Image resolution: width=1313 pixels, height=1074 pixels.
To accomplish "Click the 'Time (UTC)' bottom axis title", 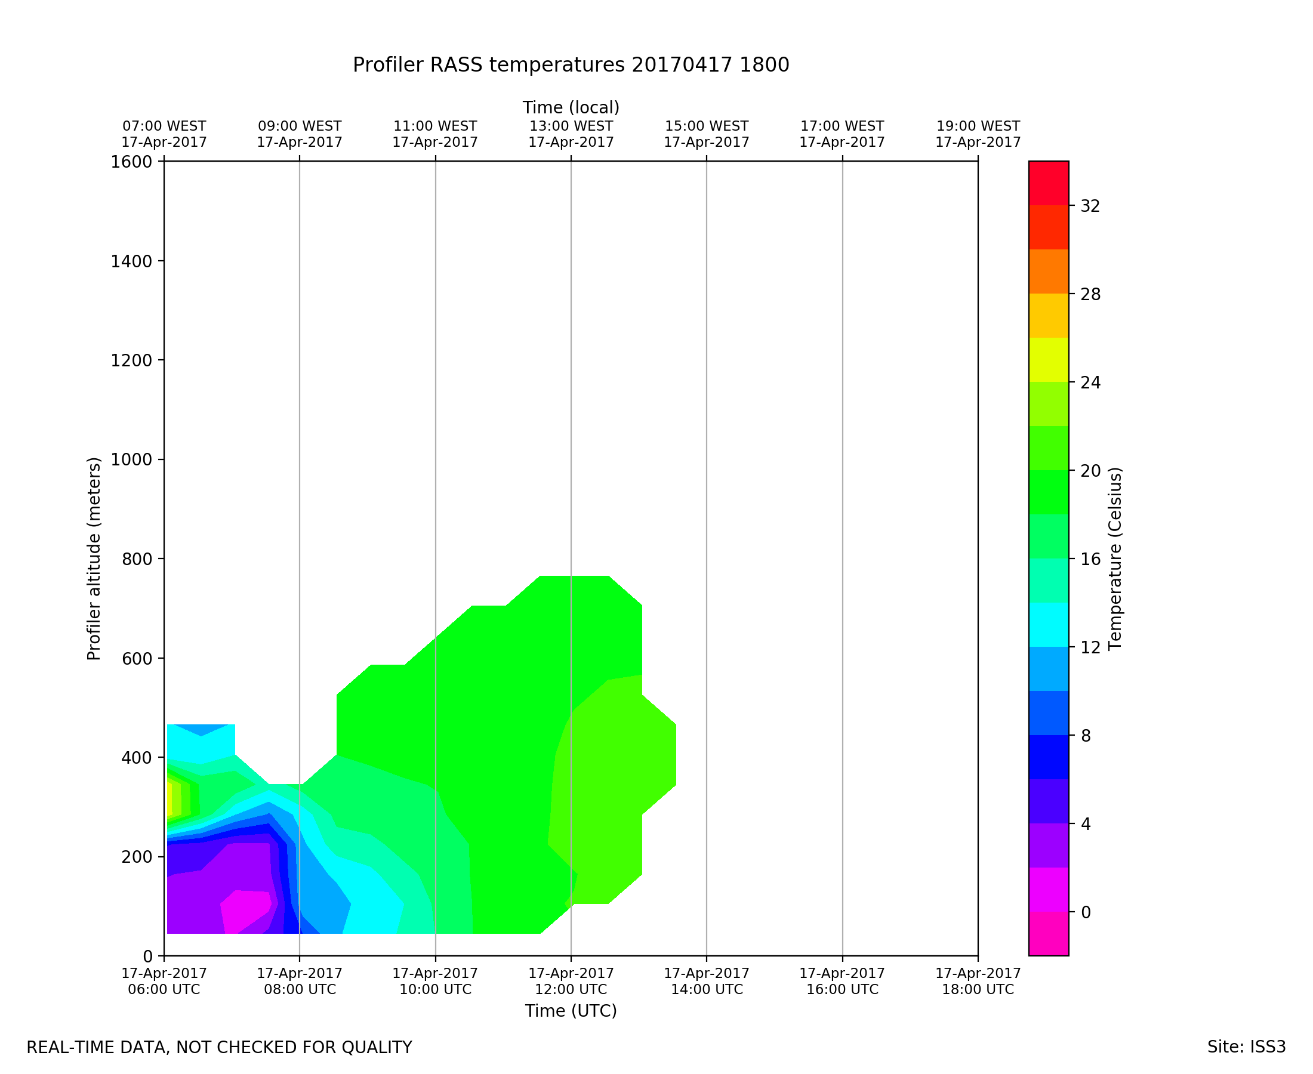I will (571, 1011).
